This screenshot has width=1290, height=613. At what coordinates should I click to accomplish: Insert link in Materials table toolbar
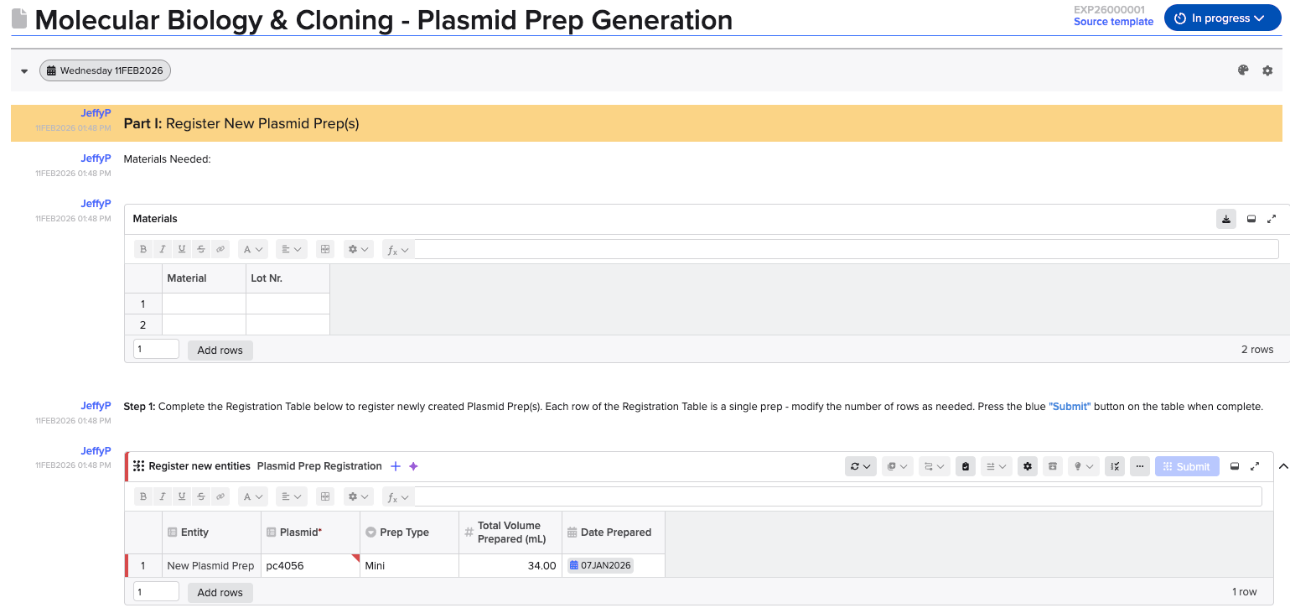pos(220,249)
